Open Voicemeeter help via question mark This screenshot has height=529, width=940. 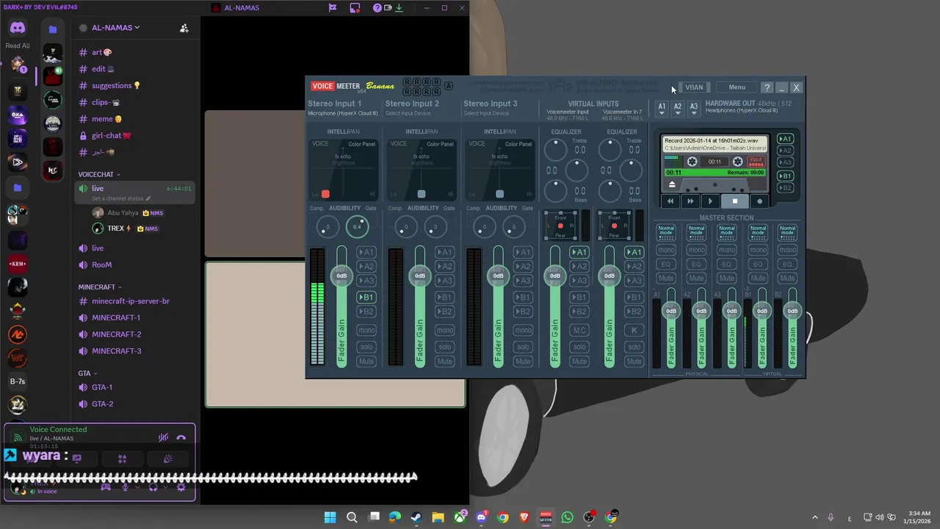[767, 87]
